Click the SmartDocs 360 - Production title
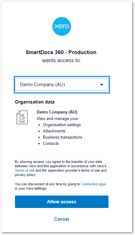Viewport: 135px width, 235px height. coord(61,52)
